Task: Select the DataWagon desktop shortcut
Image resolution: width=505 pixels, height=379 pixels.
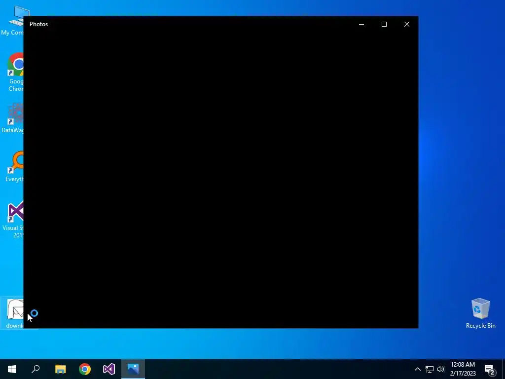Action: coord(13,118)
